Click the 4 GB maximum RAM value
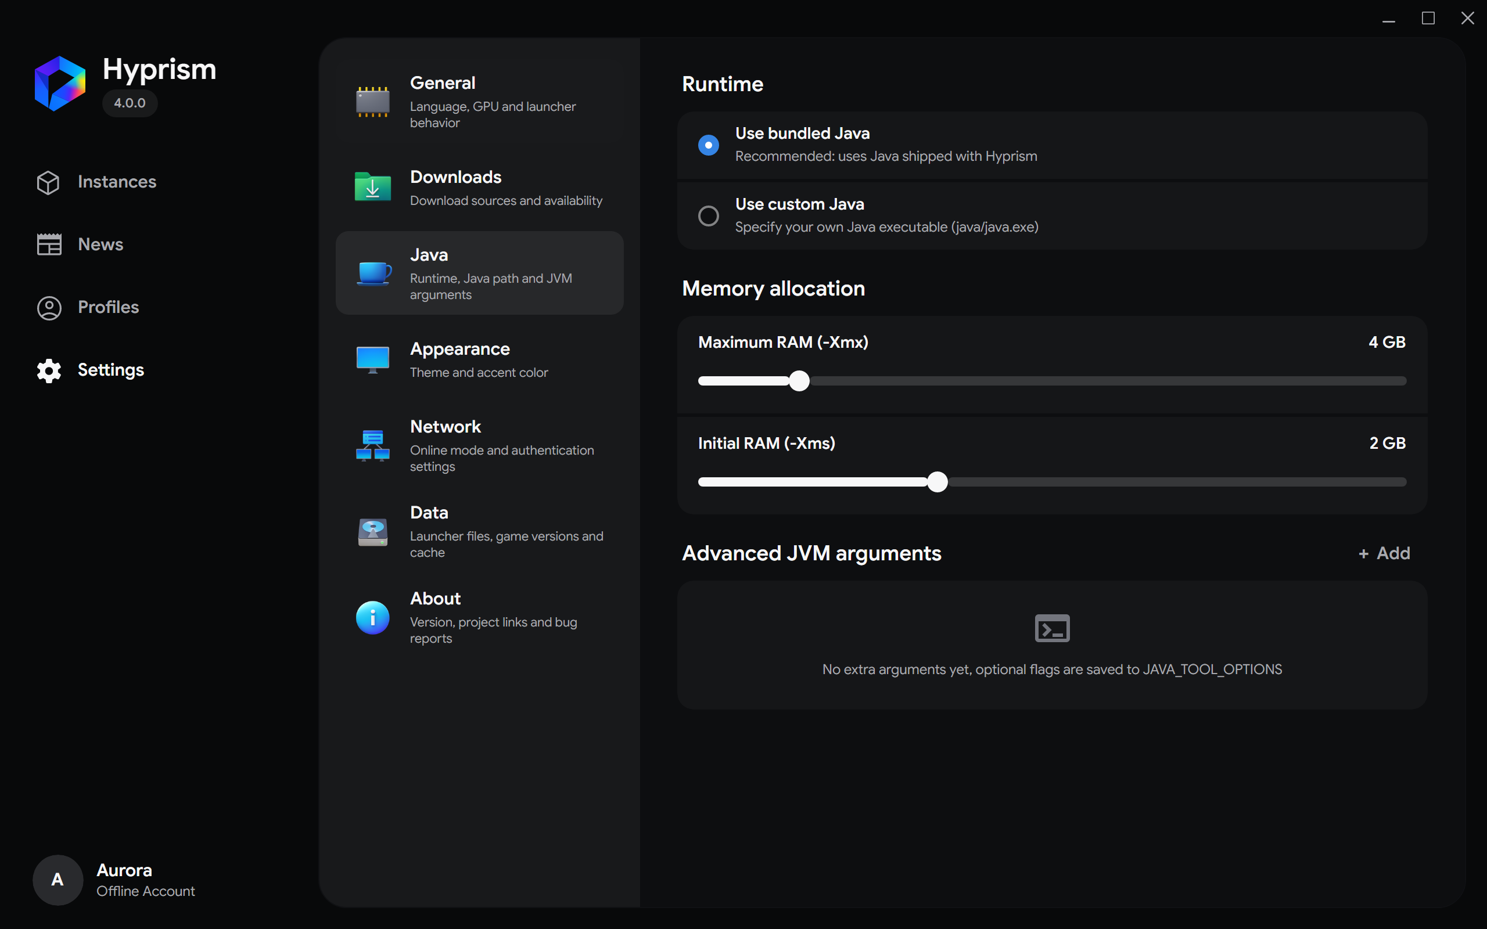The image size is (1487, 929). pos(1387,342)
